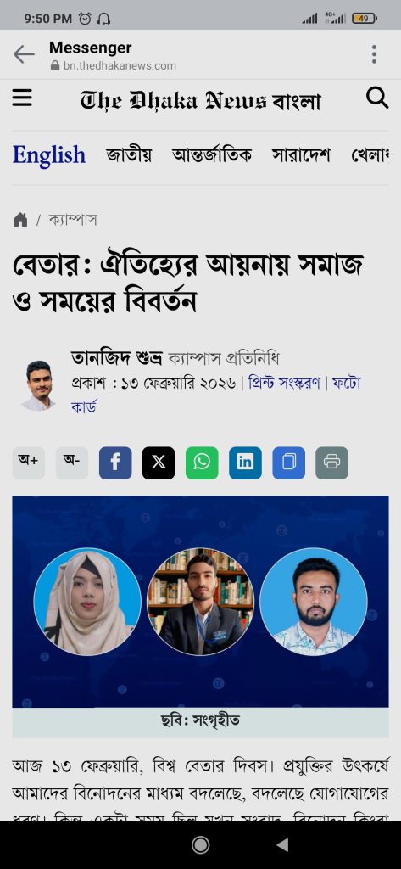
Task: Open the প্রিন্ট সংস্করণ link
Action: coord(284,383)
